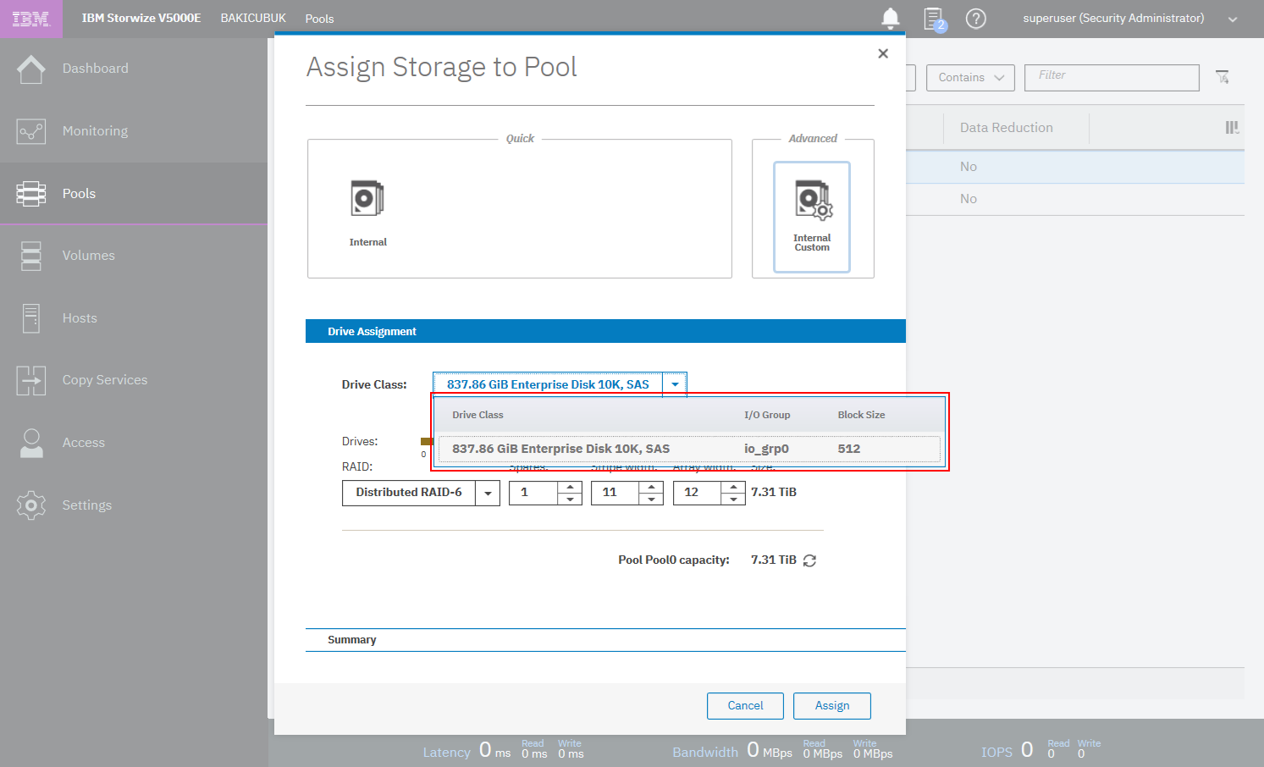Click Block Size column header
Screen dimensions: 1264x767
[861, 415]
